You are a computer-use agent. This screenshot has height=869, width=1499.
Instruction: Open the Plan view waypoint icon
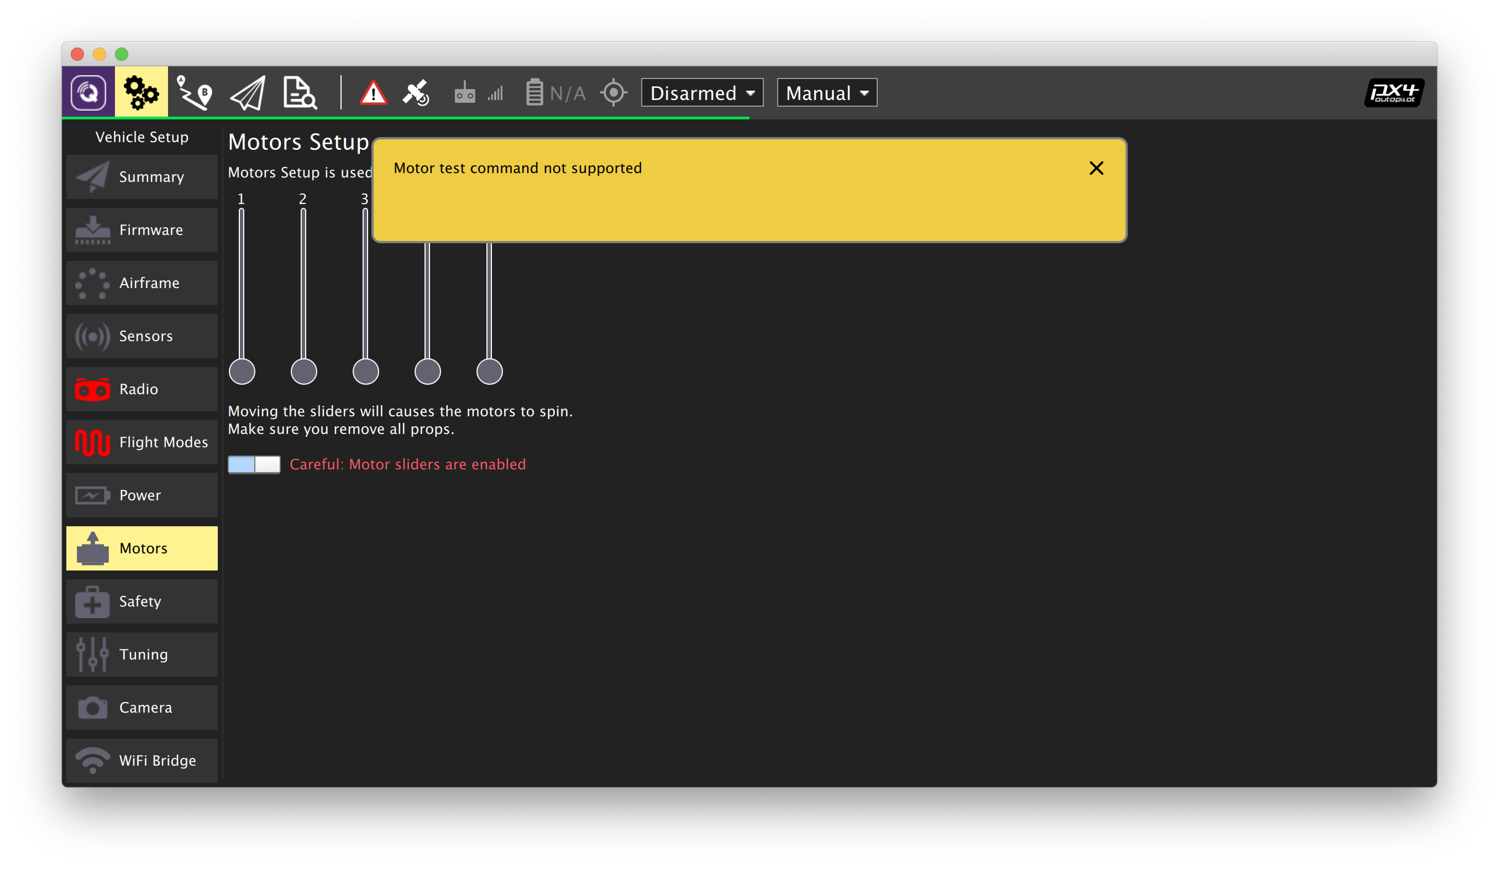(x=195, y=93)
